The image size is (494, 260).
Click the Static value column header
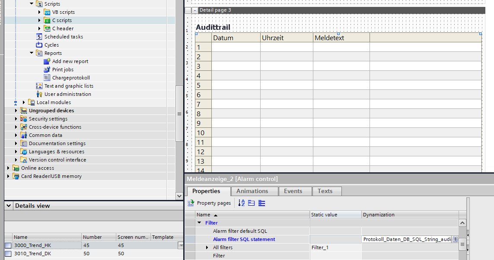click(x=335, y=215)
